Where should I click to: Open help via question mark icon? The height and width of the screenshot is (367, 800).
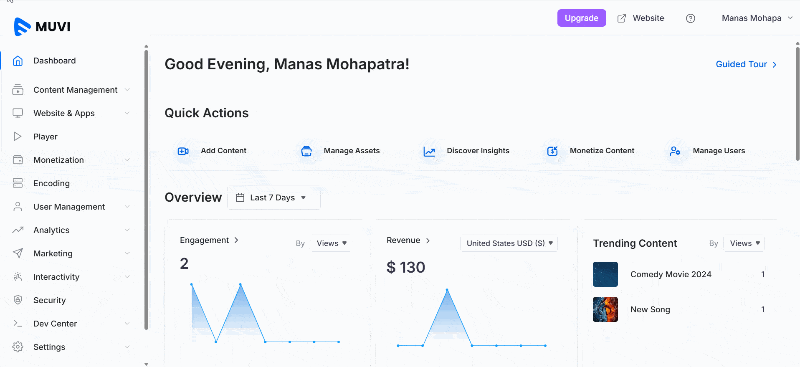691,18
